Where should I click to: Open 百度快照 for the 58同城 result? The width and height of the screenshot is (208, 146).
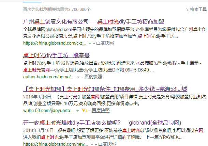tap(101, 110)
